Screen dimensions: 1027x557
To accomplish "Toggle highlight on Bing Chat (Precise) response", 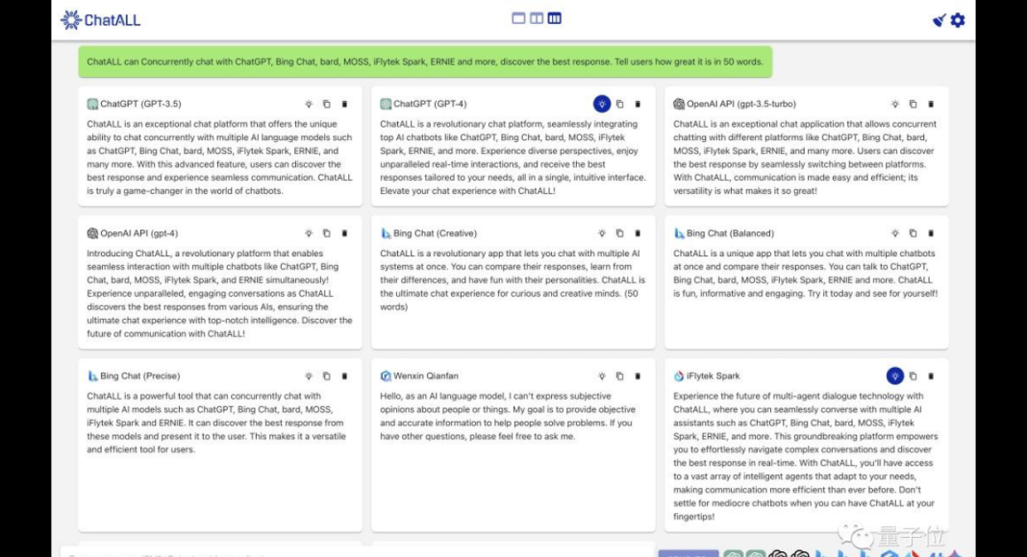I will point(309,375).
